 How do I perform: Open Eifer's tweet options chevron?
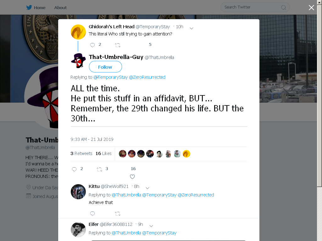(x=151, y=226)
